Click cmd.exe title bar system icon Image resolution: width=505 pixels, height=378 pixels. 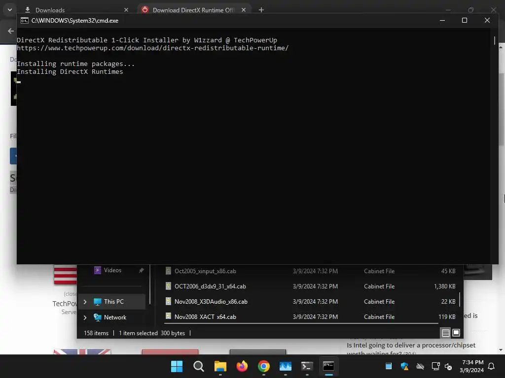[x=25, y=21]
